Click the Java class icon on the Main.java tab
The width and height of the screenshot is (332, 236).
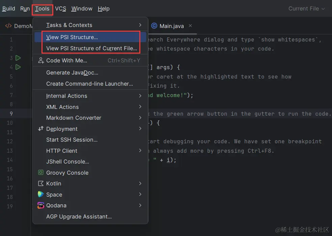pyautogui.click(x=154, y=26)
